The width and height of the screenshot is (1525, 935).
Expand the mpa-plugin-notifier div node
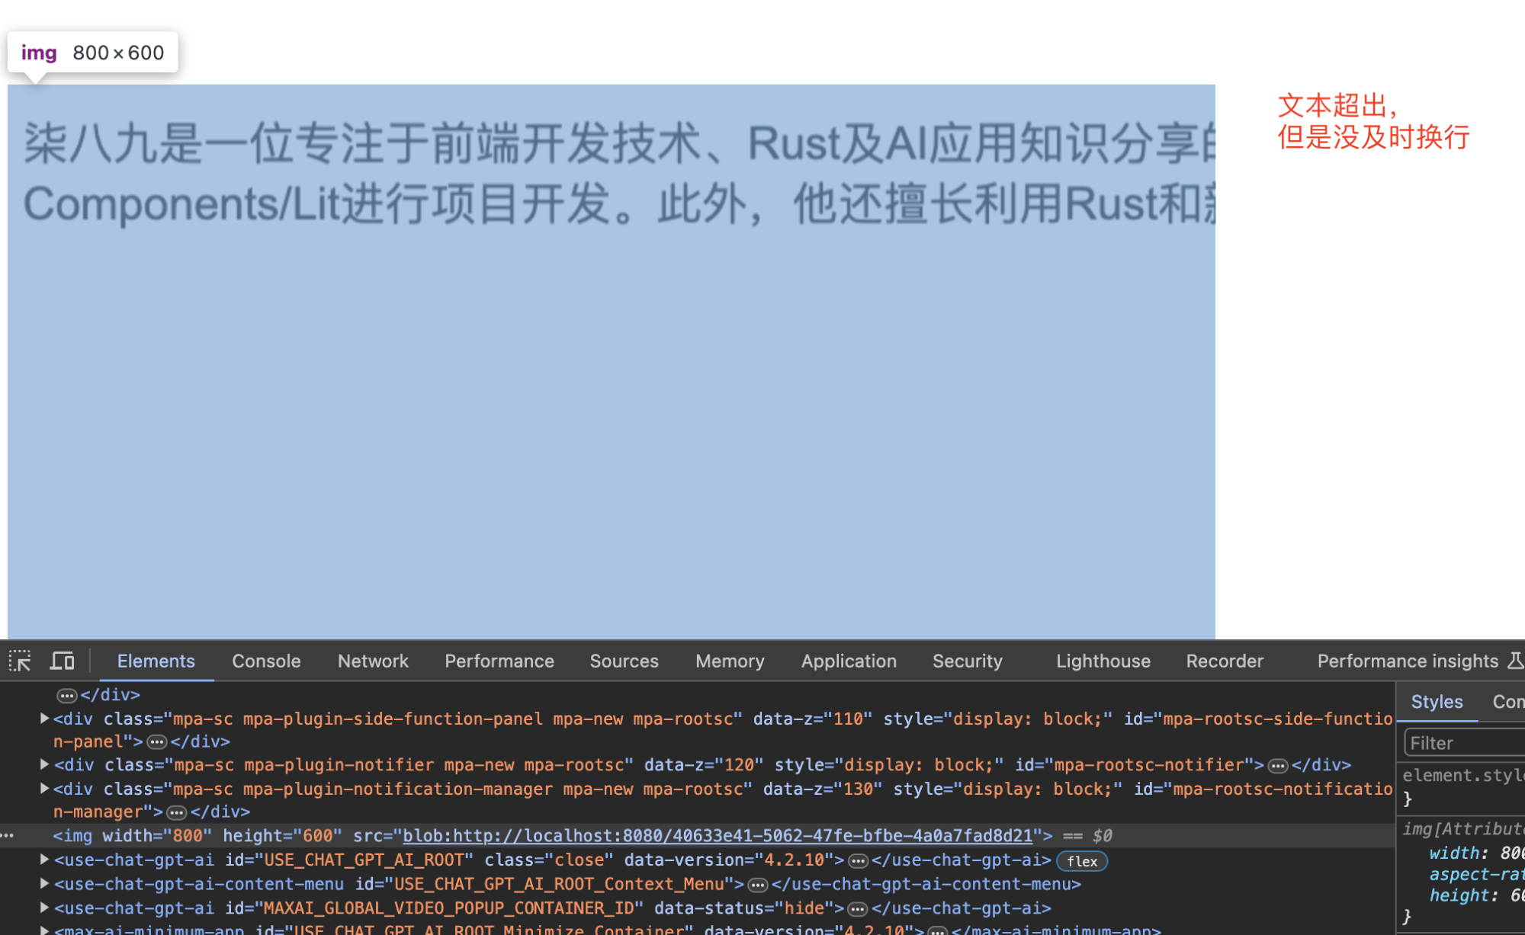coord(44,764)
